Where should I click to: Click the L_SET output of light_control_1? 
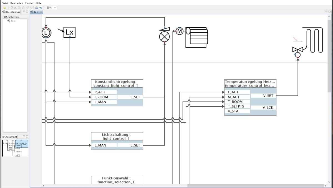coord(135,145)
